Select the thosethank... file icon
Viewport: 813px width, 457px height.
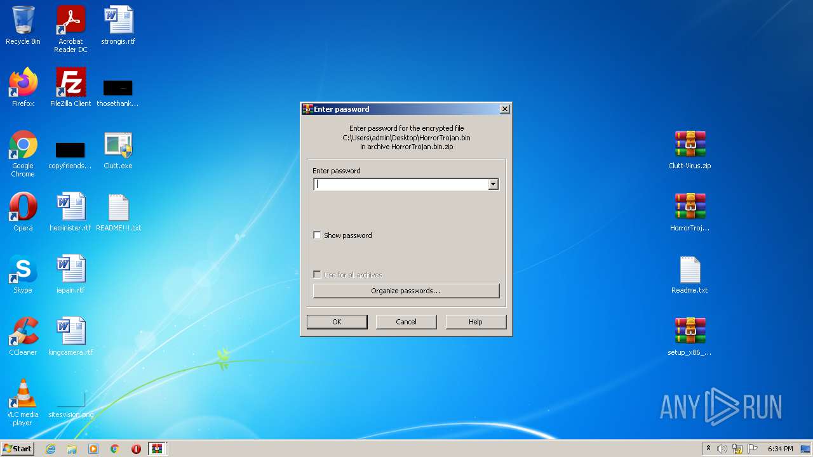pos(118,92)
